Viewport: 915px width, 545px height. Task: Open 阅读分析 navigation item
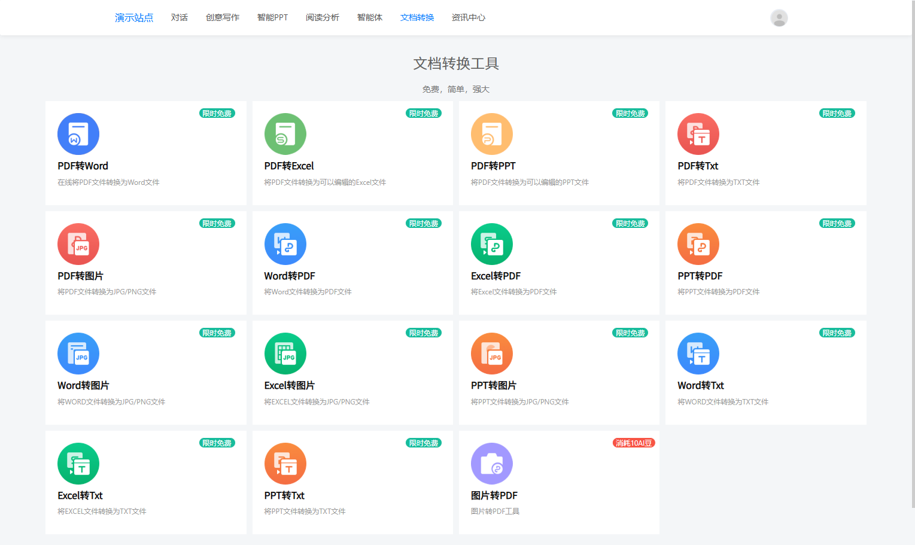[x=323, y=17]
